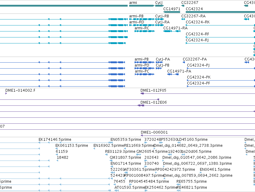Select protein armi-PC
Screen dimensions: 255x192
(144, 74)
